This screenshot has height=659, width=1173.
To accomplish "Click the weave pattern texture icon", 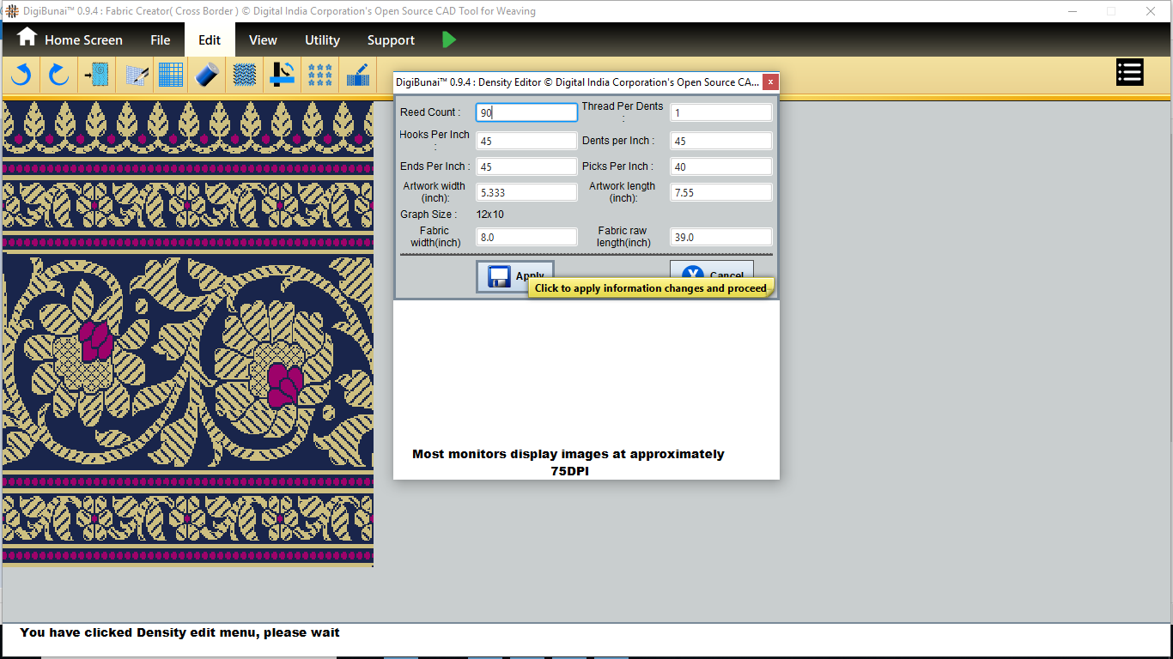I will 245,76.
